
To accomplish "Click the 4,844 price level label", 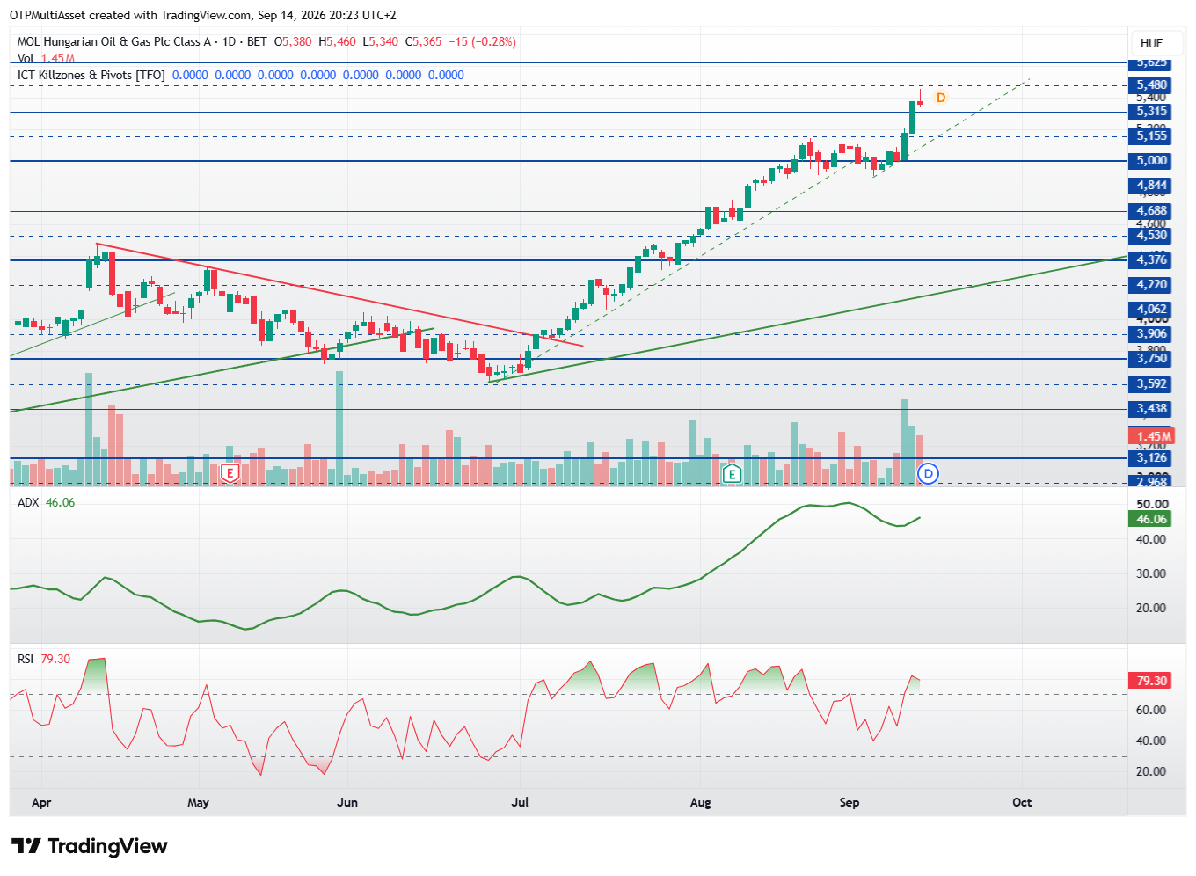I will pyautogui.click(x=1151, y=185).
